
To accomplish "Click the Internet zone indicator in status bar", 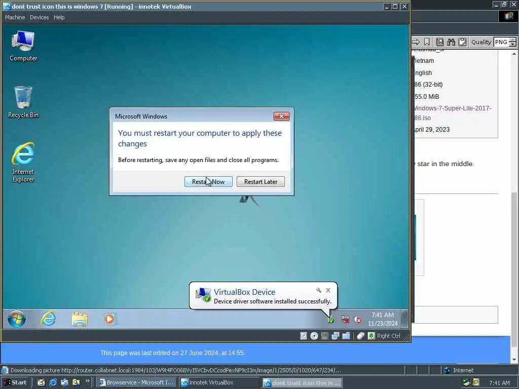I will [459, 370].
